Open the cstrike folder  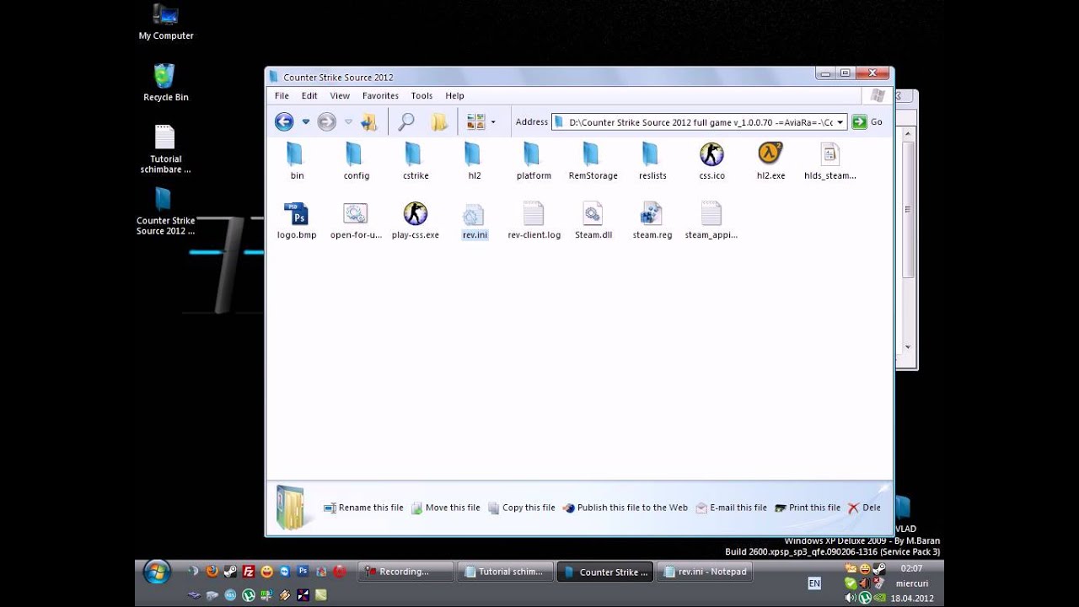[x=415, y=161]
